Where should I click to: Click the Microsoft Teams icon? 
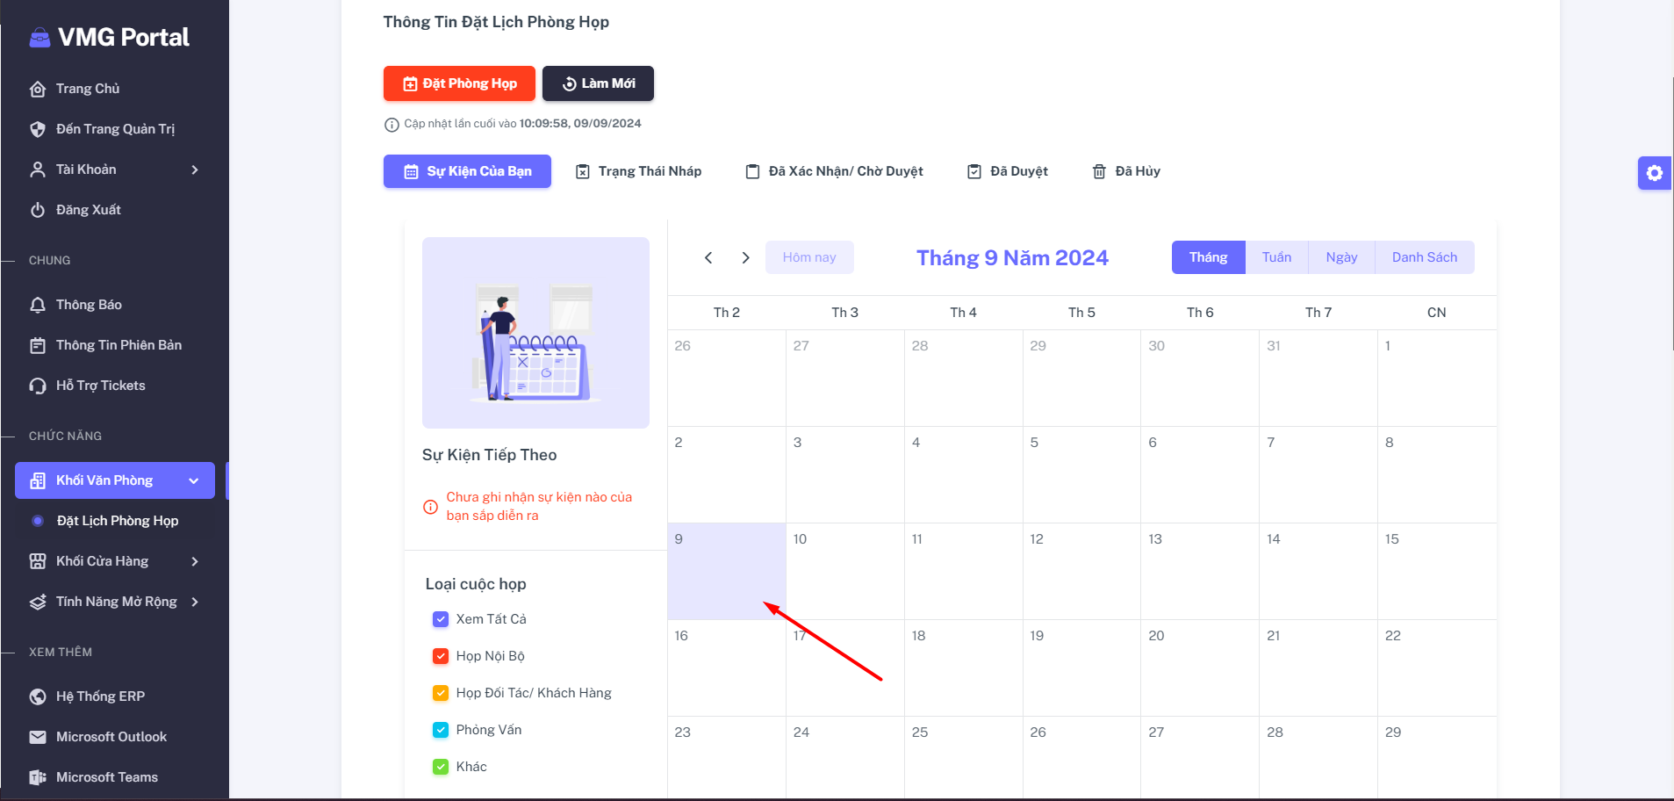click(38, 777)
